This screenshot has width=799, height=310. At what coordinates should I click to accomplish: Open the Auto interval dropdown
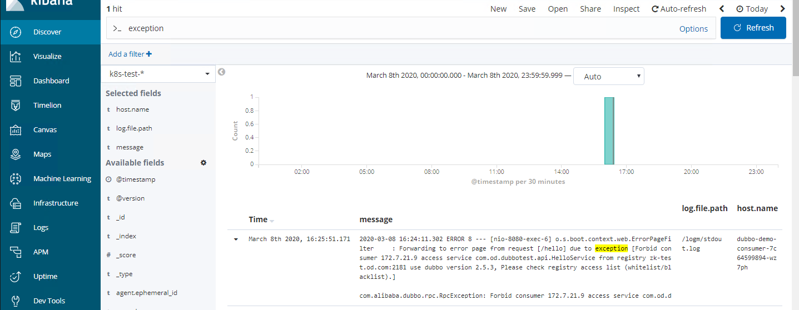[608, 77]
